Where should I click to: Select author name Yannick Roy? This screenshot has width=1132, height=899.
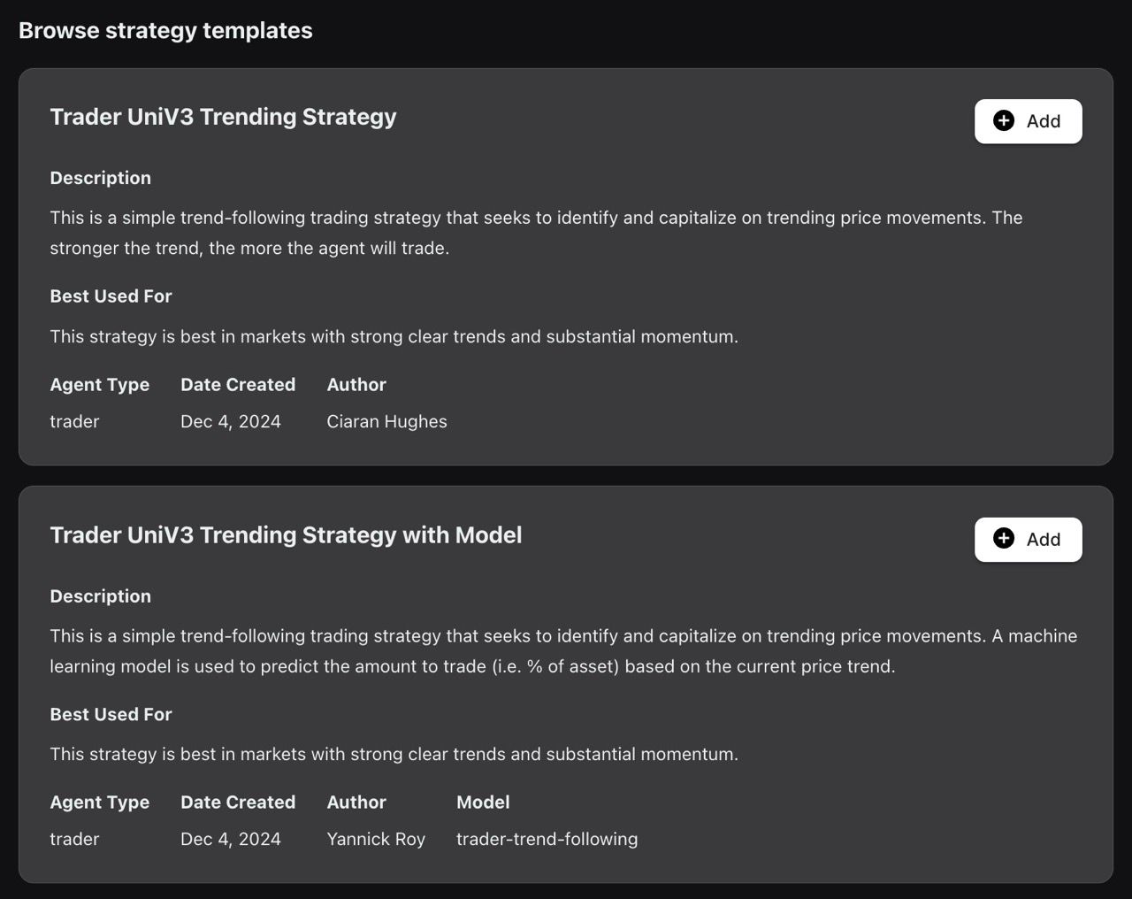click(376, 839)
